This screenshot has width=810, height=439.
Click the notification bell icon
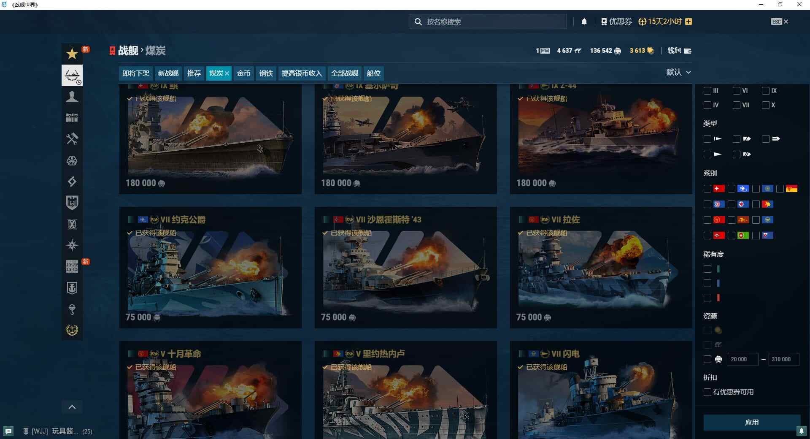(584, 21)
